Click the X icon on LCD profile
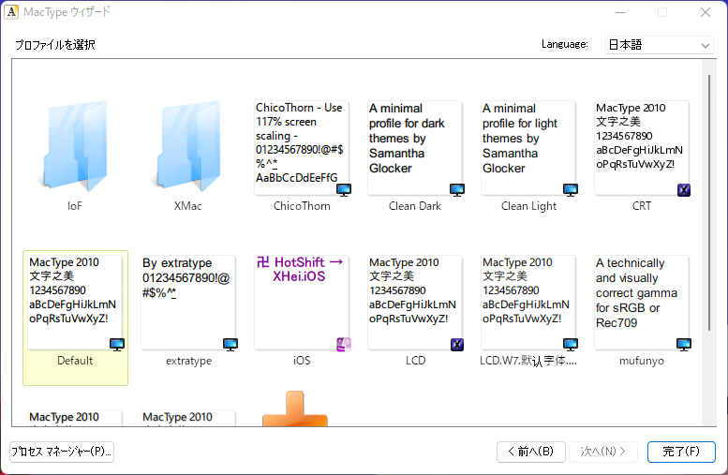This screenshot has height=475, width=728. (457, 345)
